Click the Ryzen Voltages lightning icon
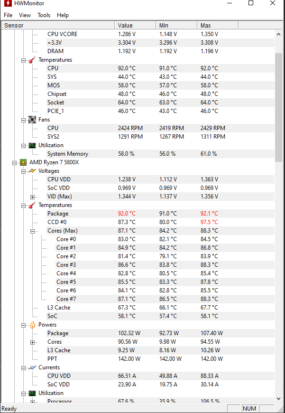Screen dimensions: 285x413 pyautogui.click(x=32, y=171)
